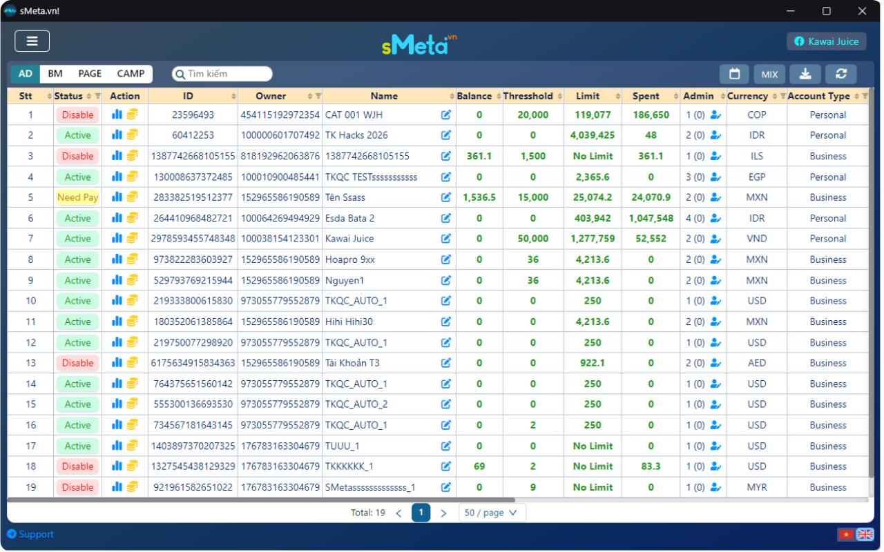Edit the name of Kawai Juice account
The image size is (884, 552).
pos(446,239)
